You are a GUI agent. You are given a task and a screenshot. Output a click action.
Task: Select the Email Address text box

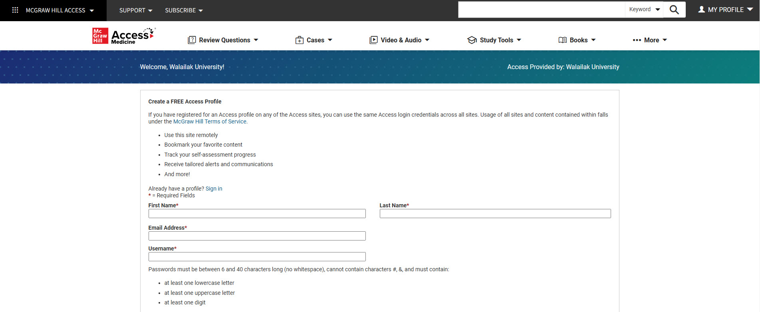tap(257, 236)
